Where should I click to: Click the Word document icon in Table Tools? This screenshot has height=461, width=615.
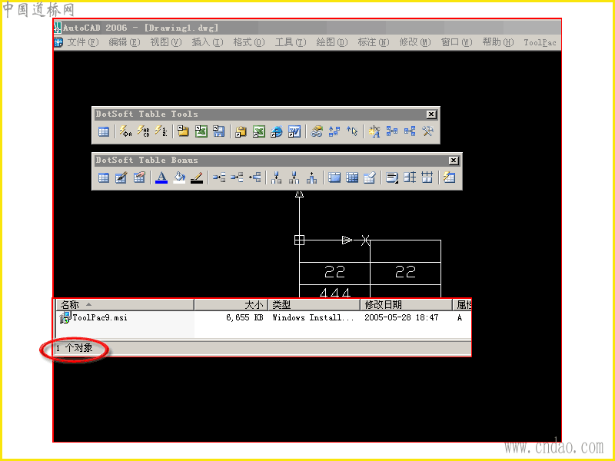294,131
